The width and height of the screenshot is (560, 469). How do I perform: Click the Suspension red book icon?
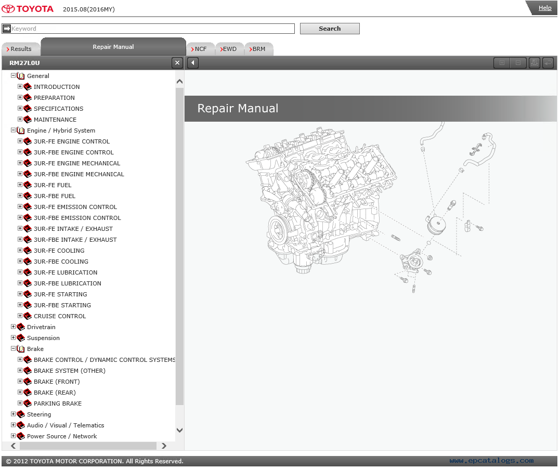(21, 338)
